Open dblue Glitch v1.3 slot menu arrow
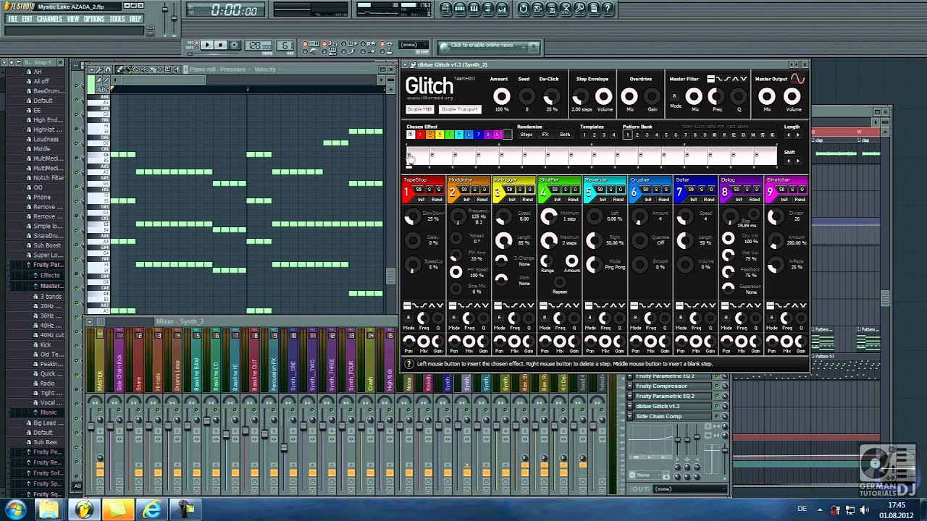 [630, 407]
